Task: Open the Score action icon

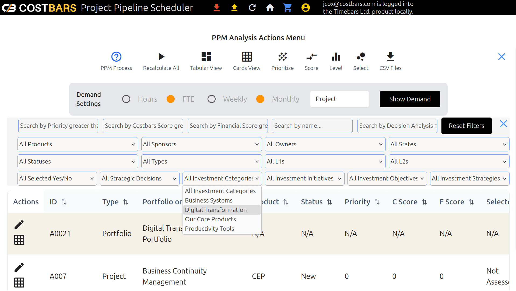Action: [311, 57]
